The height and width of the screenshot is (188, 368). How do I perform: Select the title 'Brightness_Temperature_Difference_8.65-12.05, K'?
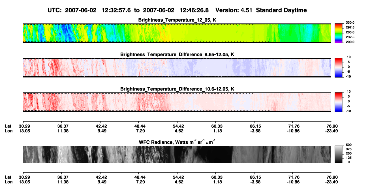(x=177, y=54)
